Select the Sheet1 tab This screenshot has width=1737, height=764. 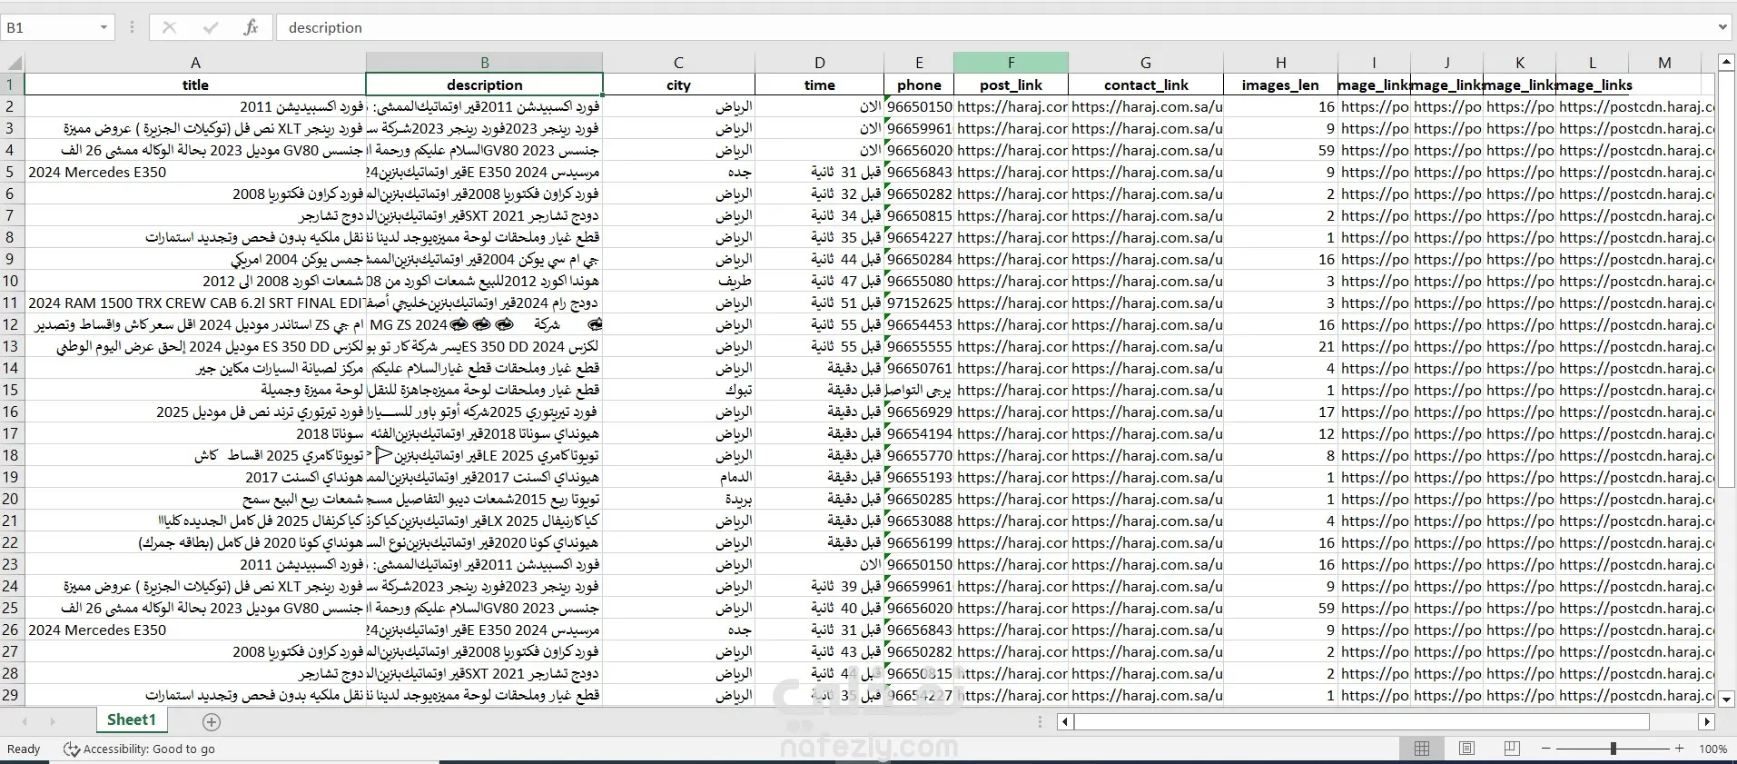coord(131,719)
